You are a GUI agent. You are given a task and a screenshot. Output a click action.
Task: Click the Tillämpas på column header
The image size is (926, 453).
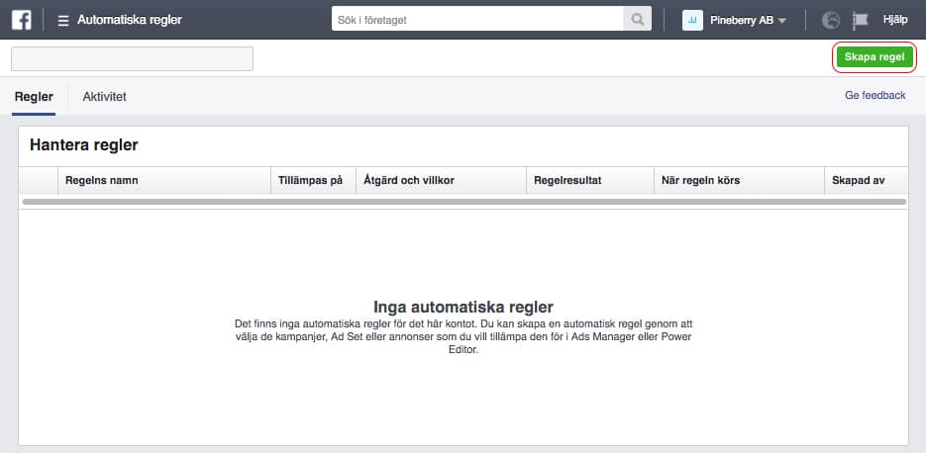tap(313, 180)
